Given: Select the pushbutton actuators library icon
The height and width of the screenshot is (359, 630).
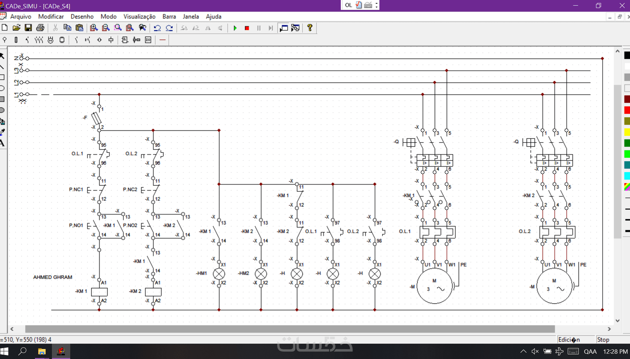Looking at the screenshot, I should pos(87,40).
